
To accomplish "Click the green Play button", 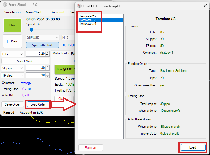I will click(12, 25).
